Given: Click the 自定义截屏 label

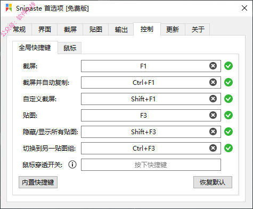Looking at the screenshot, I should click(x=39, y=99).
